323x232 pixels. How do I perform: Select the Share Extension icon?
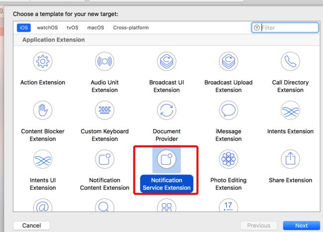(x=290, y=159)
